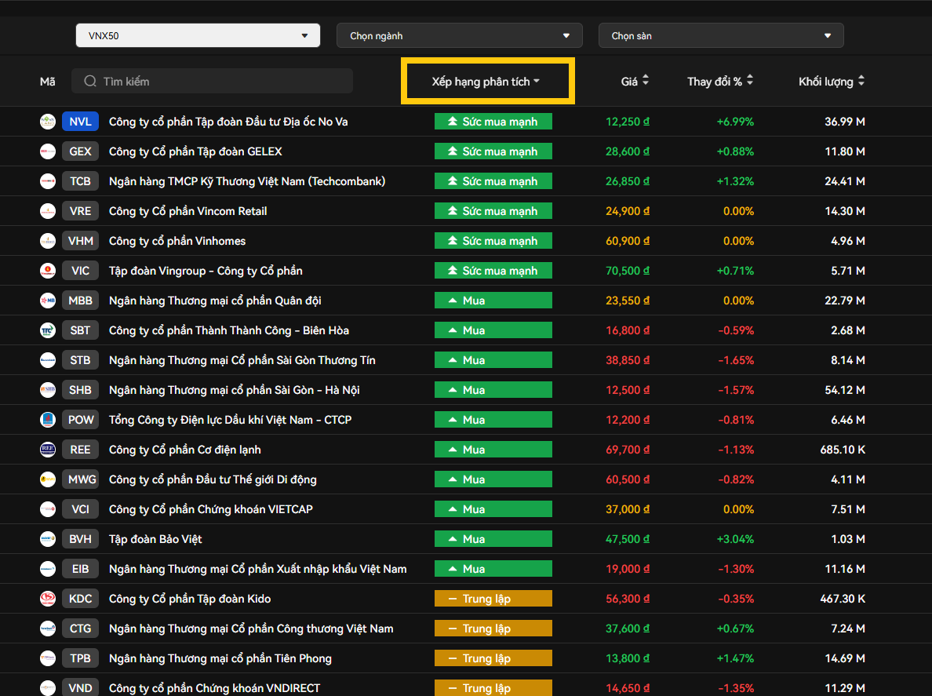Select Mua rating badge for POW
This screenshot has width=932, height=696.
493,420
